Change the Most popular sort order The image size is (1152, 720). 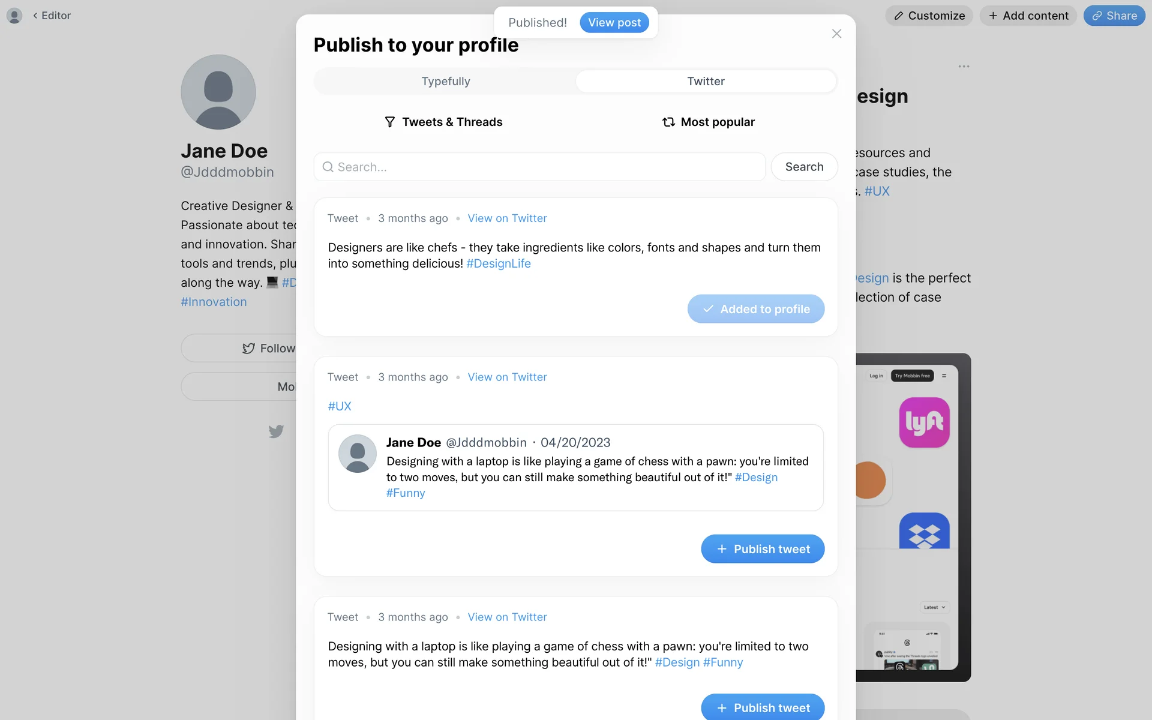click(709, 122)
